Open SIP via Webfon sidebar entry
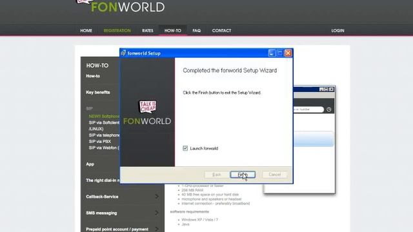 (x=104, y=148)
